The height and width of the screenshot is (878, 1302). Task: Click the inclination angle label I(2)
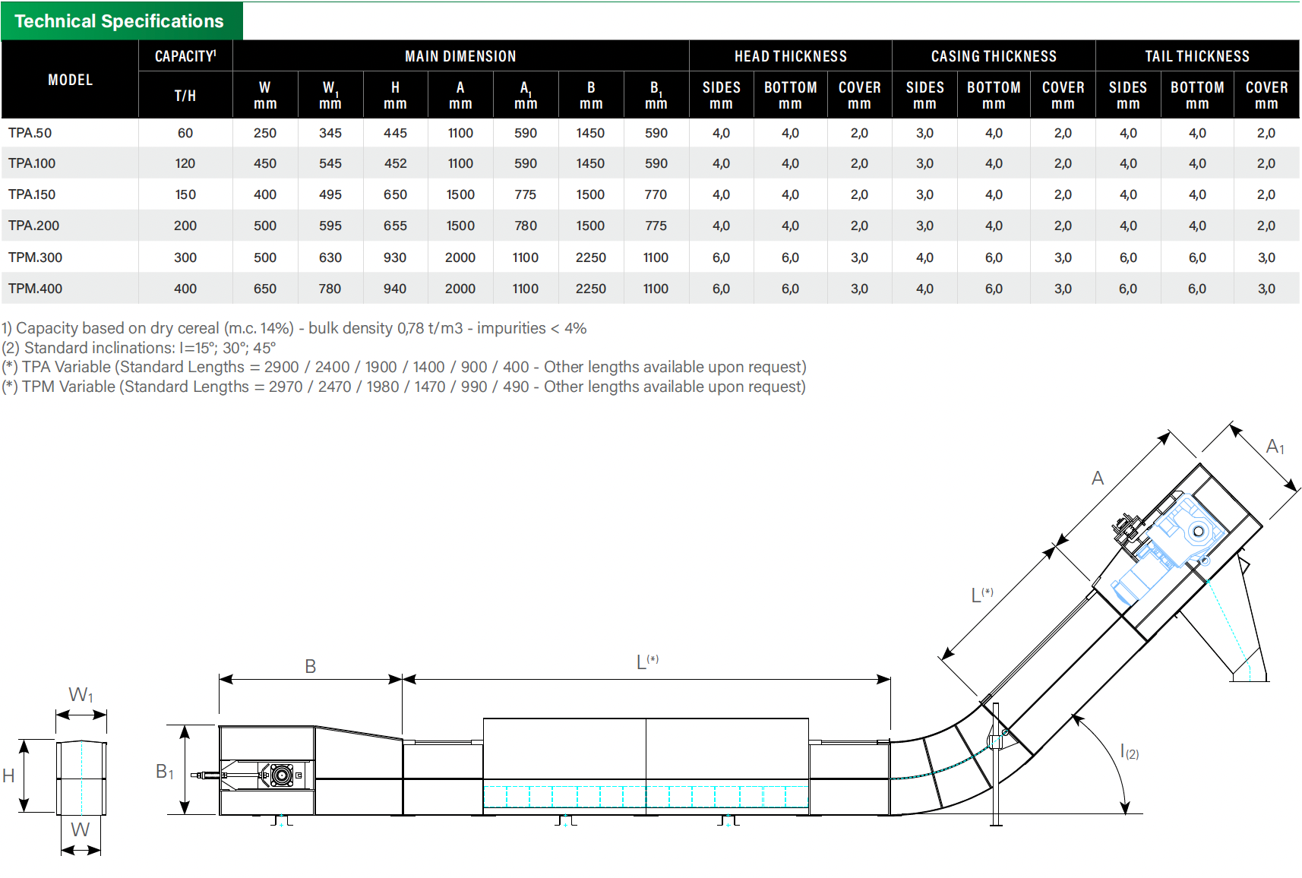point(1130,752)
